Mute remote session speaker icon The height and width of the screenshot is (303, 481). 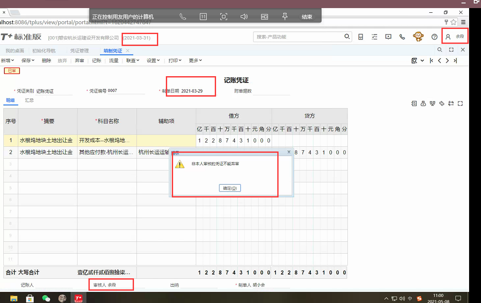[244, 17]
